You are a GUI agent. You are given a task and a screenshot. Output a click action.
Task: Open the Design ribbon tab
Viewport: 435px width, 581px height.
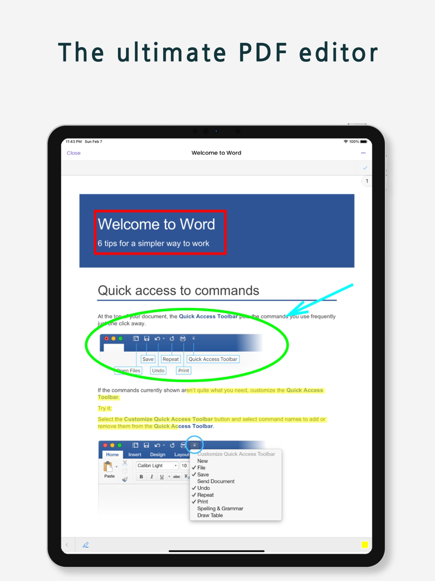(157, 455)
